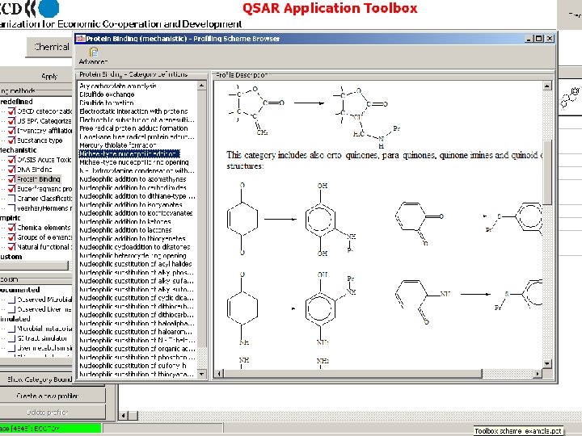Image resolution: width=582 pixels, height=436 pixels.
Task: Select Nucleophilic substitution of organic ac… row
Action: click(137, 349)
